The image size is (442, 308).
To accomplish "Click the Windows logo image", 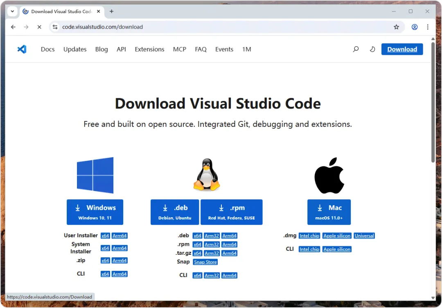I will (95, 175).
